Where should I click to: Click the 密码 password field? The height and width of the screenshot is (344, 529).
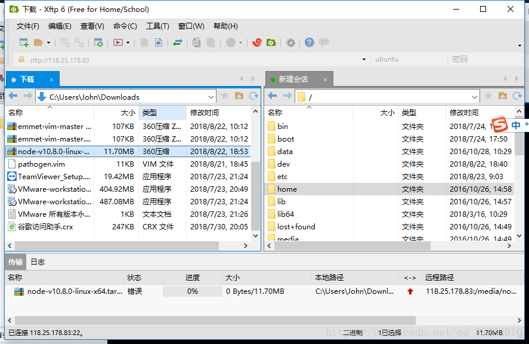[486, 60]
